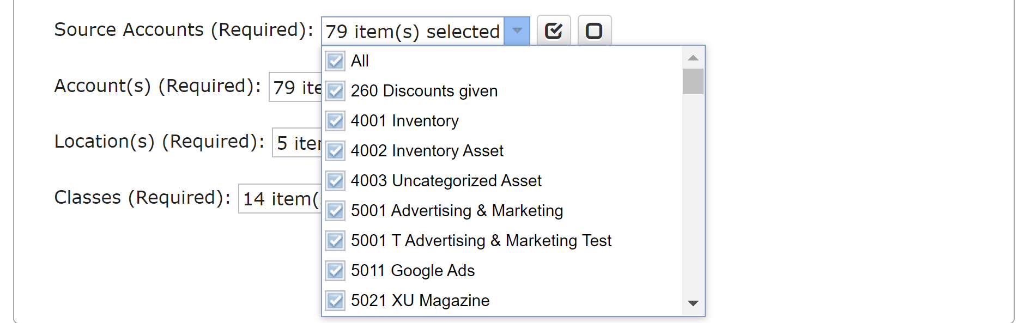Toggle the 4001 Inventory checkbox
Image resolution: width=1030 pixels, height=323 pixels.
[x=335, y=121]
